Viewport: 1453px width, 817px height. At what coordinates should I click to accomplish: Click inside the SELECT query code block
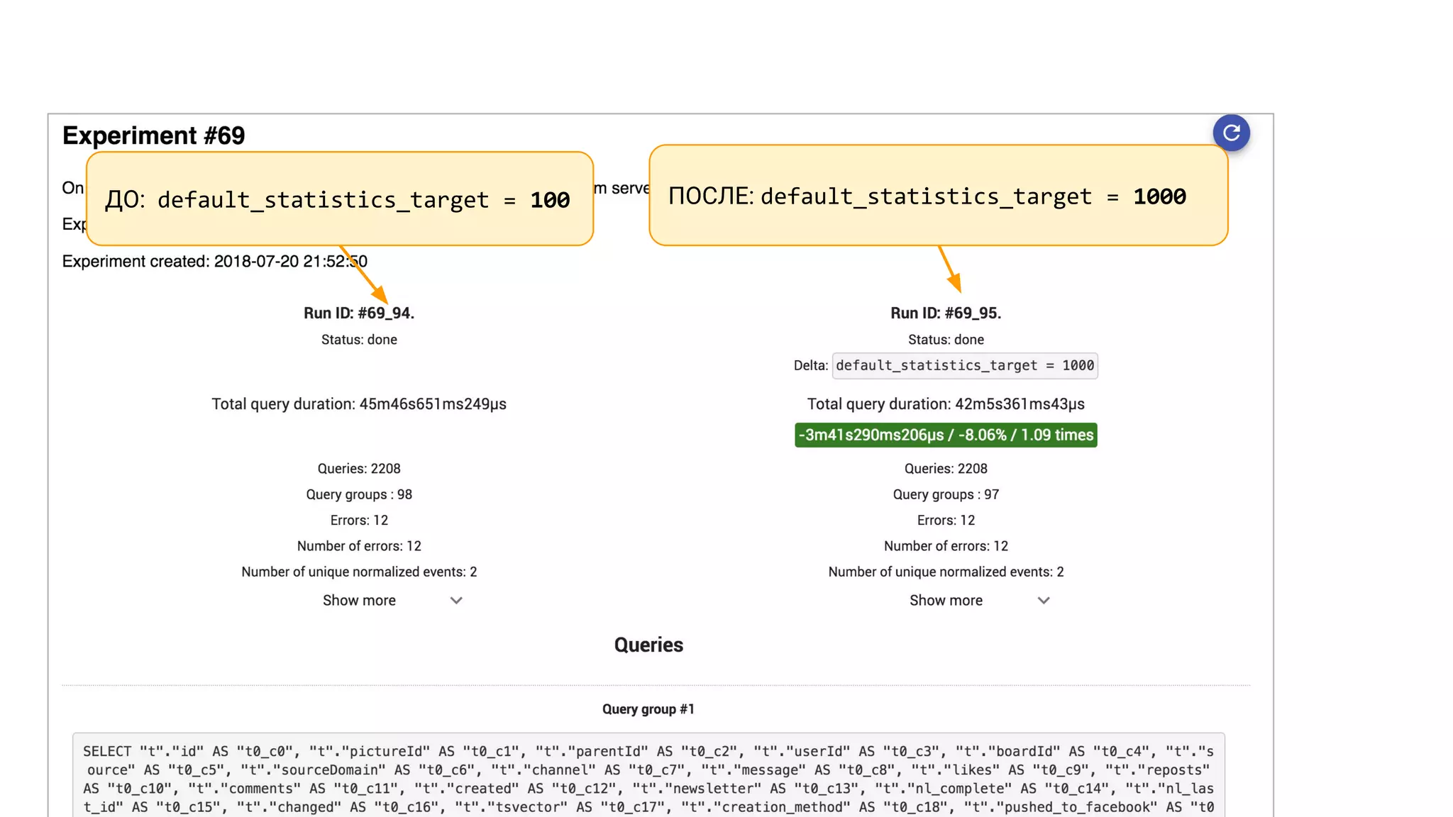coord(648,779)
